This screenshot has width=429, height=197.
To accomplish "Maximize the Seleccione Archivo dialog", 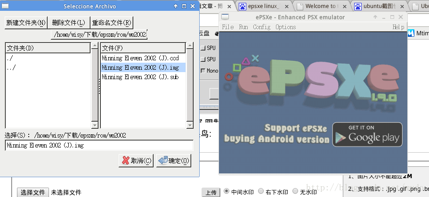I will point(184,6).
